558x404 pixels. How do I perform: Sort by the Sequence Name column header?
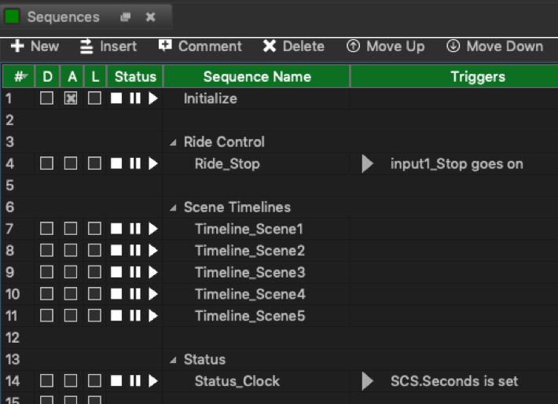pyautogui.click(x=257, y=76)
